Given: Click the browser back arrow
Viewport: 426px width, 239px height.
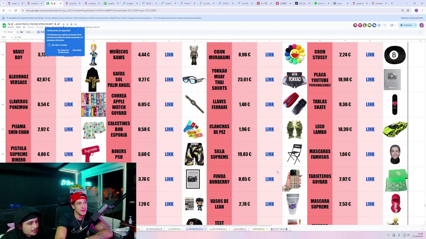Looking at the screenshot, I should [x=4, y=10].
